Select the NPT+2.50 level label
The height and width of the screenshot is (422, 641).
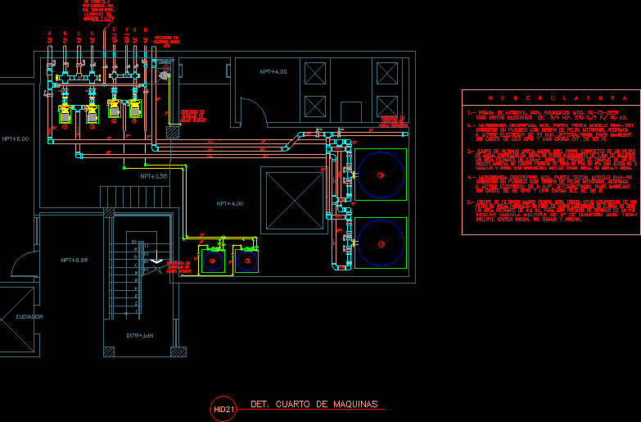[154, 176]
